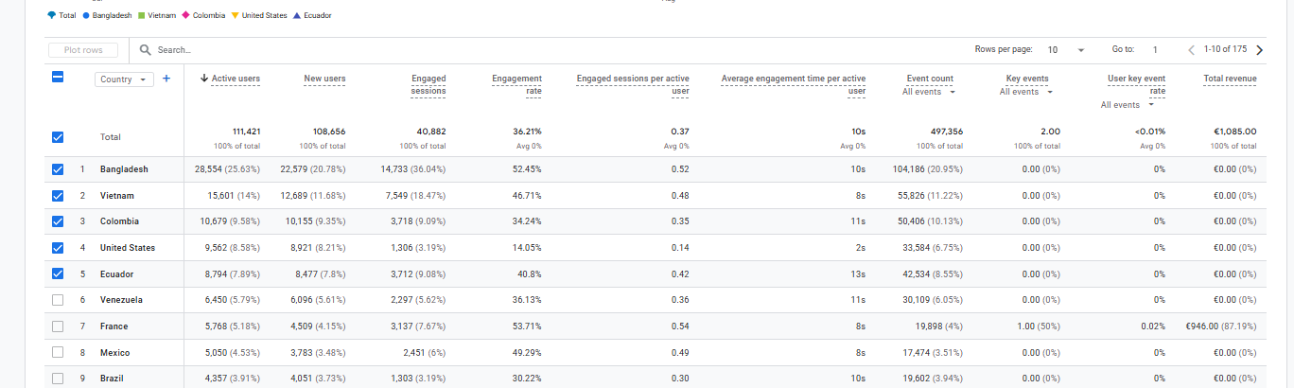Add a dimension with the plus icon
The width and height of the screenshot is (1294, 388).
click(166, 79)
